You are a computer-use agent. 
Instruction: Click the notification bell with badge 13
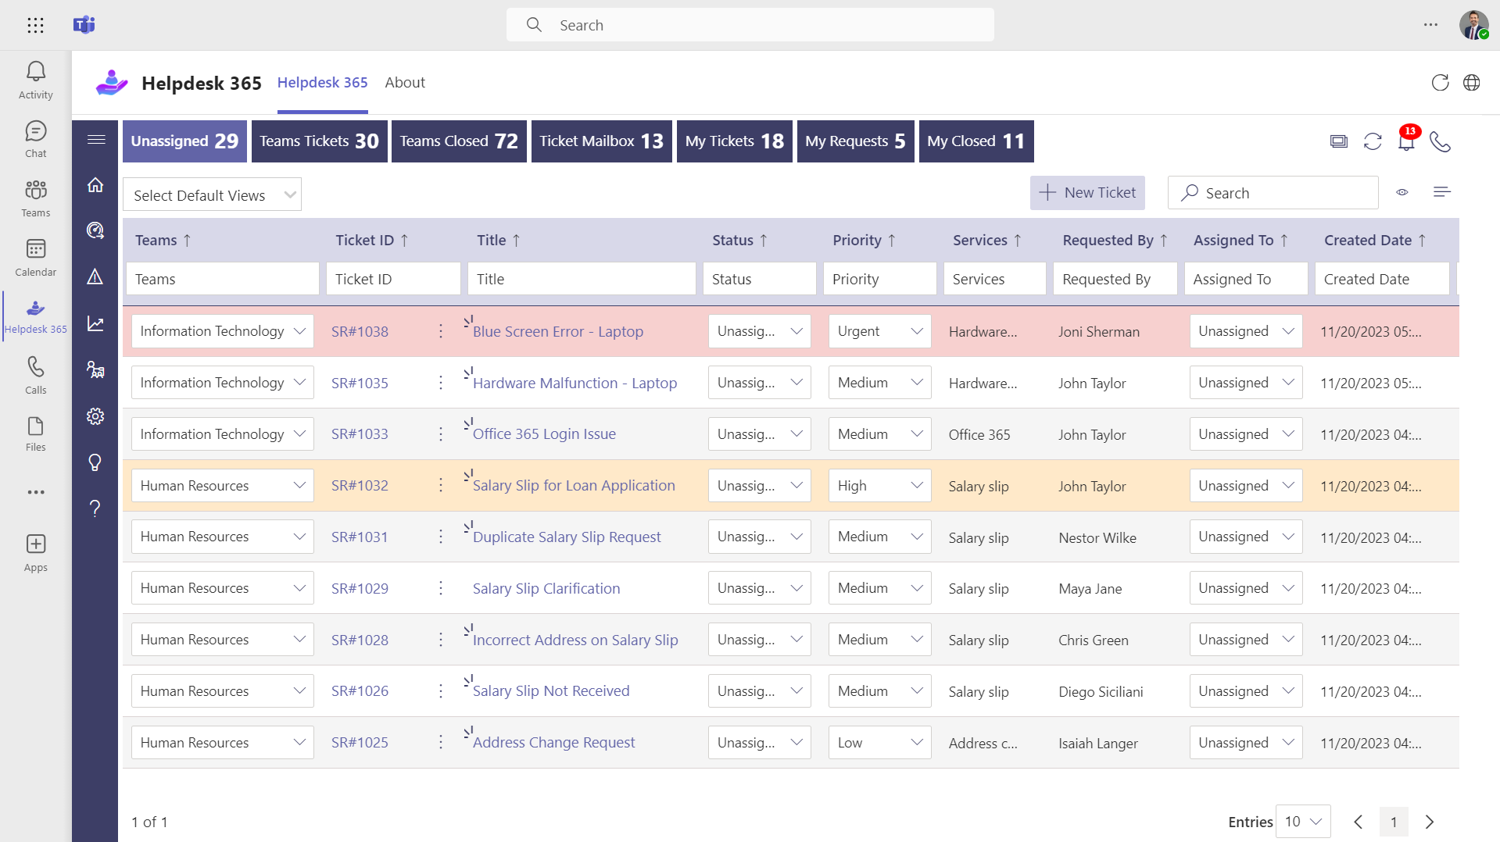click(1407, 140)
